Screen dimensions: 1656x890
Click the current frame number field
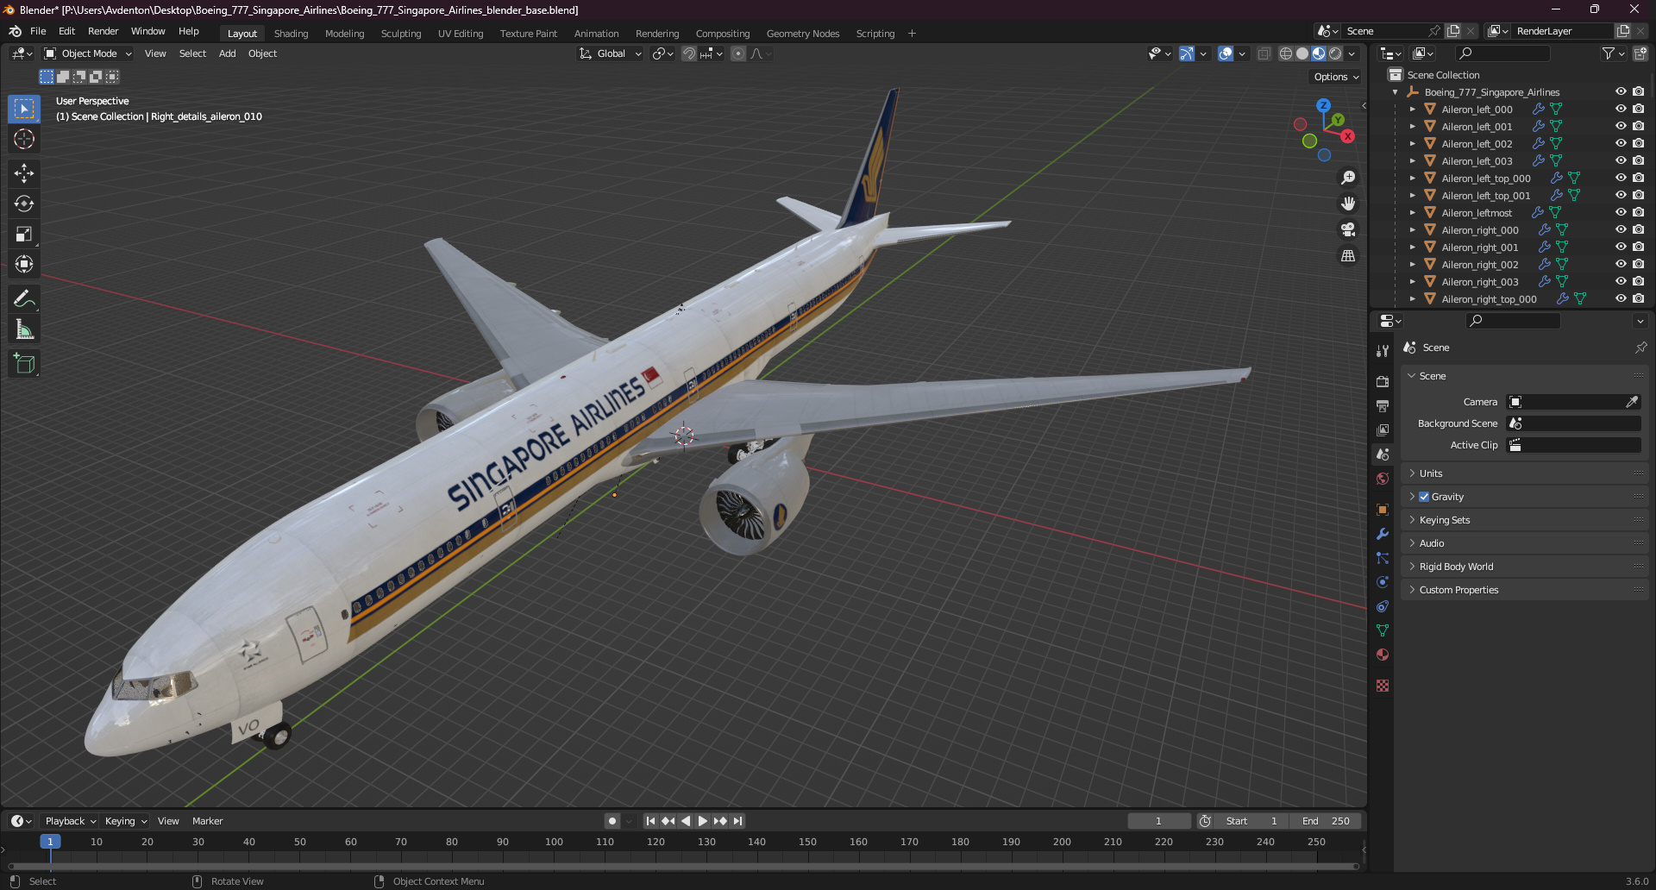pyautogui.click(x=1158, y=821)
